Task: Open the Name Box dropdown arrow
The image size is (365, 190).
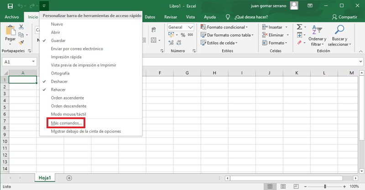Action: (34, 62)
